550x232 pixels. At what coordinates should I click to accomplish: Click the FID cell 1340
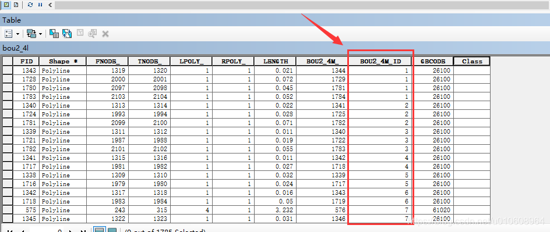(26, 105)
